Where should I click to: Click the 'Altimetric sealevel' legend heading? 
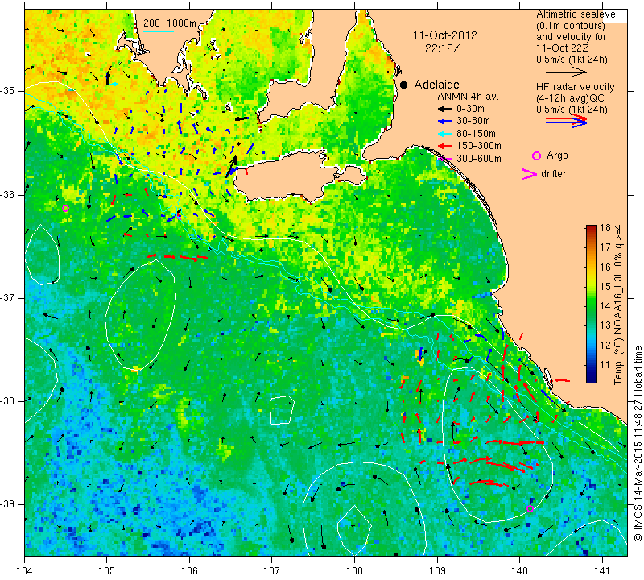pyautogui.click(x=576, y=14)
